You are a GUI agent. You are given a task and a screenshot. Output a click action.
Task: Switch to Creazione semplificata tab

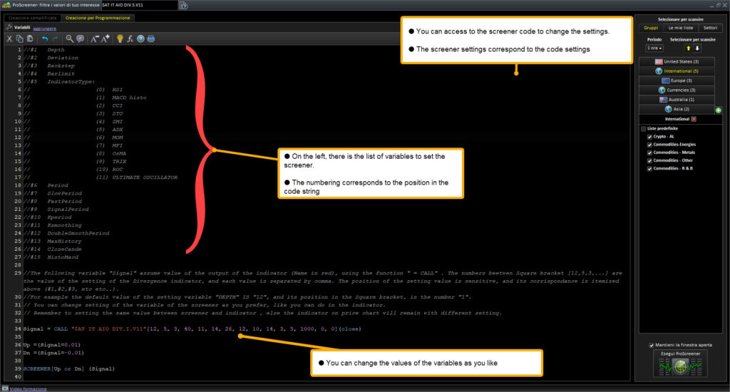pyautogui.click(x=32, y=17)
